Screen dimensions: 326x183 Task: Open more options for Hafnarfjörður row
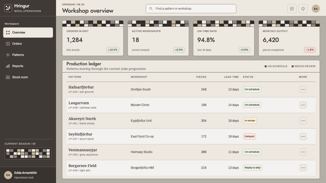point(303,89)
